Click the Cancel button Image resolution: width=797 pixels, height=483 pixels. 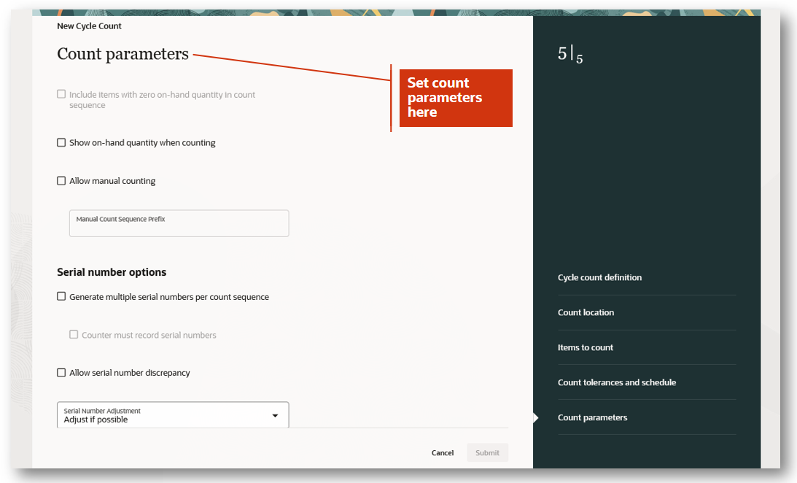click(443, 452)
